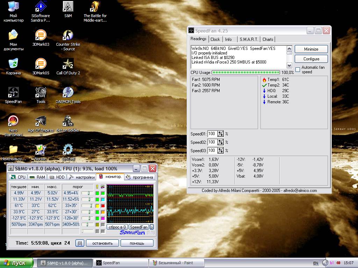
Task: Open the пуск Start menu
Action: (16, 263)
